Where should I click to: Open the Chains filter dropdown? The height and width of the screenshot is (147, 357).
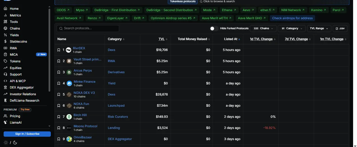tap(263, 28)
